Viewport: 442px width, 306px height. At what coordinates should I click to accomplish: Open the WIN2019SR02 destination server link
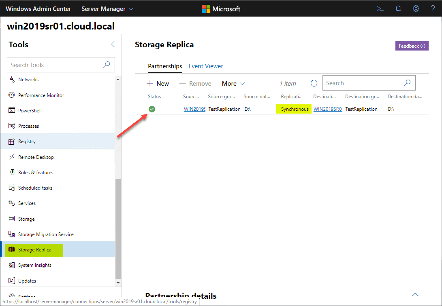(328, 109)
